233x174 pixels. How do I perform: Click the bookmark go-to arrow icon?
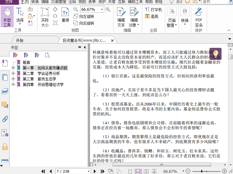37,55
